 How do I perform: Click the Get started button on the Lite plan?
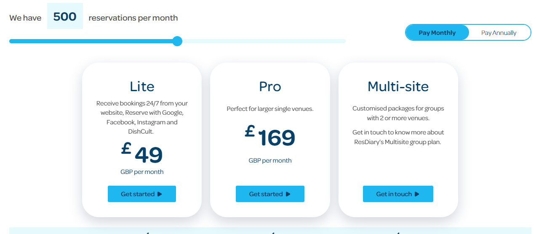(x=142, y=194)
